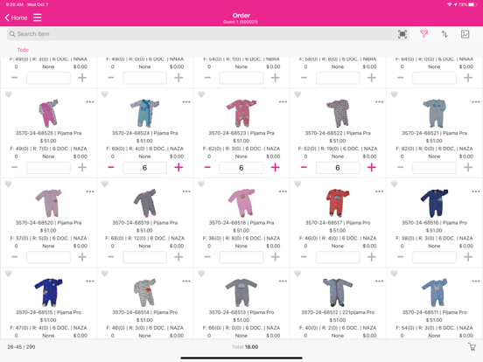Go back to Home
Image resolution: width=483 pixels, height=362 pixels.
16,17
